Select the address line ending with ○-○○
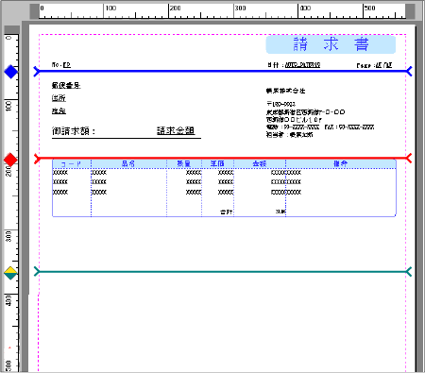 pyautogui.click(x=305, y=112)
